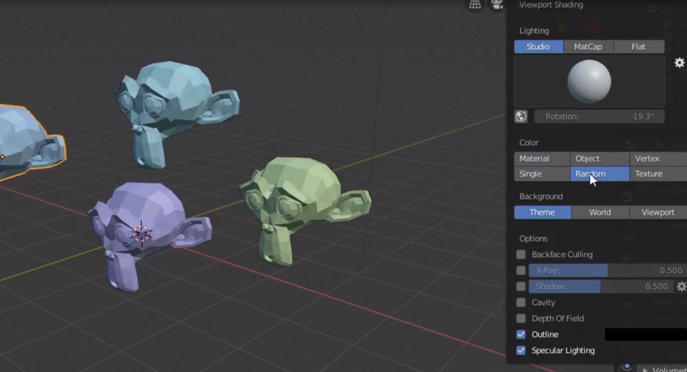Set color mode to Material
The height and width of the screenshot is (372, 687).
point(542,159)
